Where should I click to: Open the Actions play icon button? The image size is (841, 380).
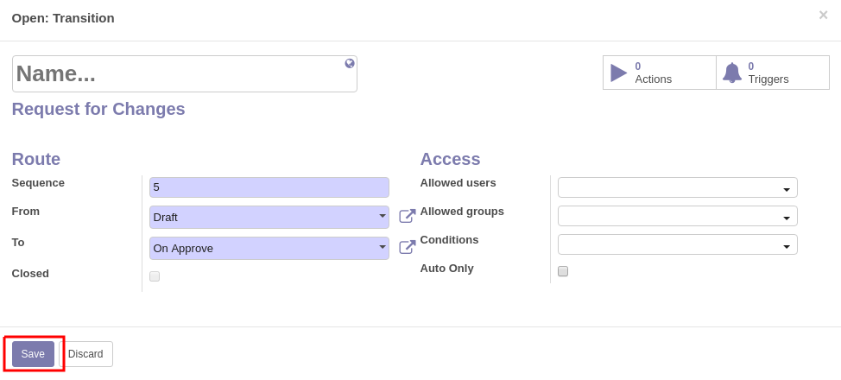point(659,73)
